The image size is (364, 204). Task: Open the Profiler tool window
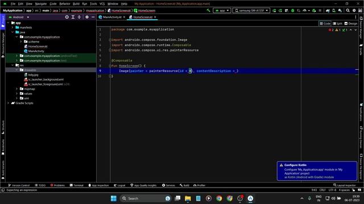click(x=200, y=185)
